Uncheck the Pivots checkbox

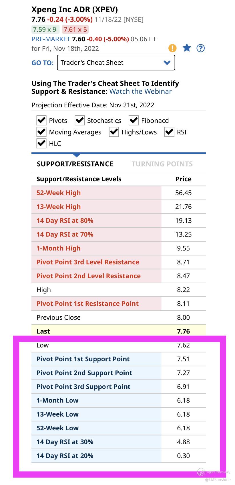coord(41,120)
